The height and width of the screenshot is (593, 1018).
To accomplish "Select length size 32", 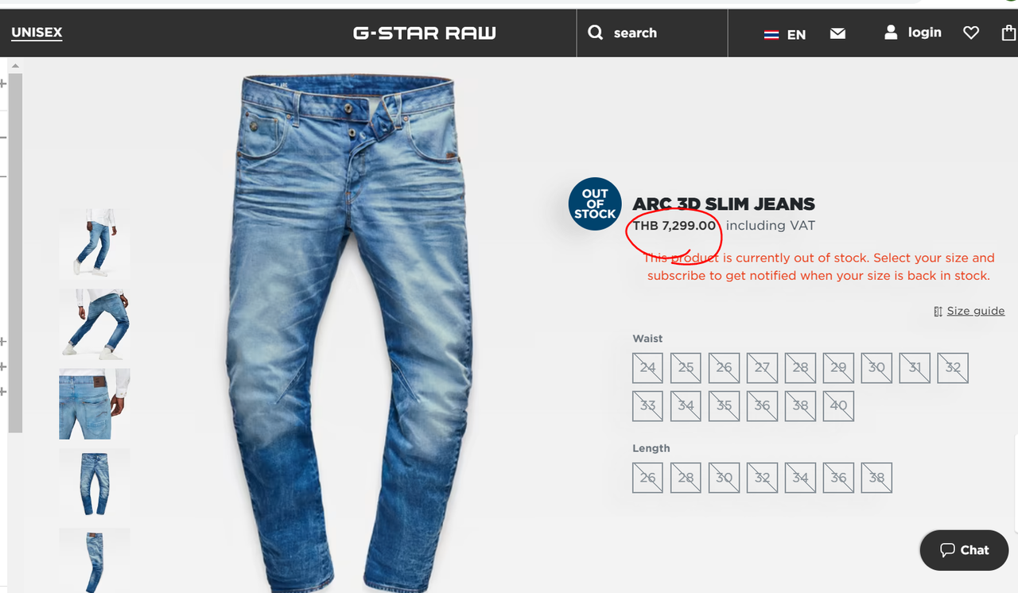I will (x=762, y=478).
